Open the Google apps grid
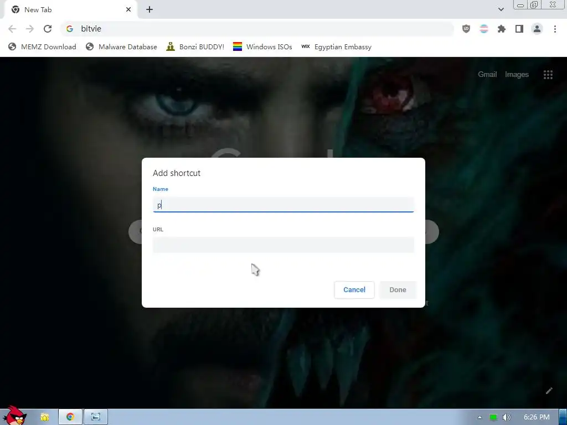This screenshot has height=425, width=567. (548, 75)
